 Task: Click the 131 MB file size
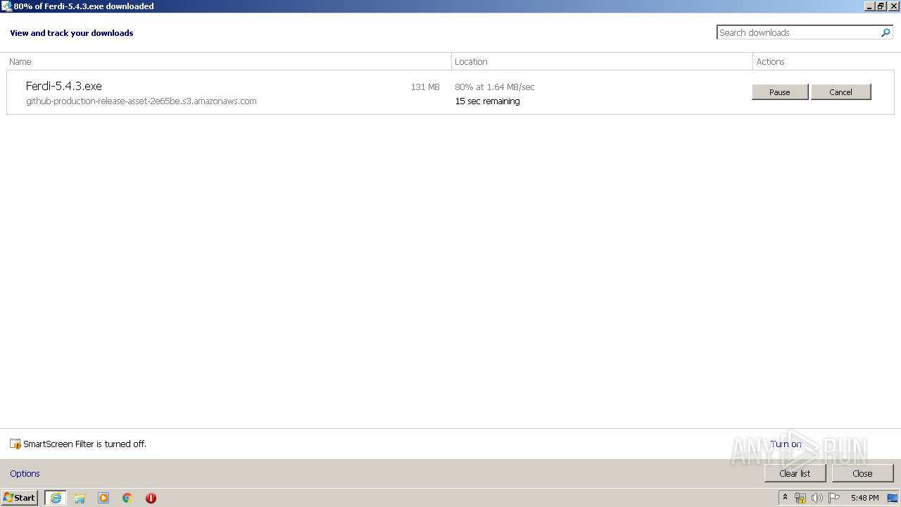(x=425, y=87)
